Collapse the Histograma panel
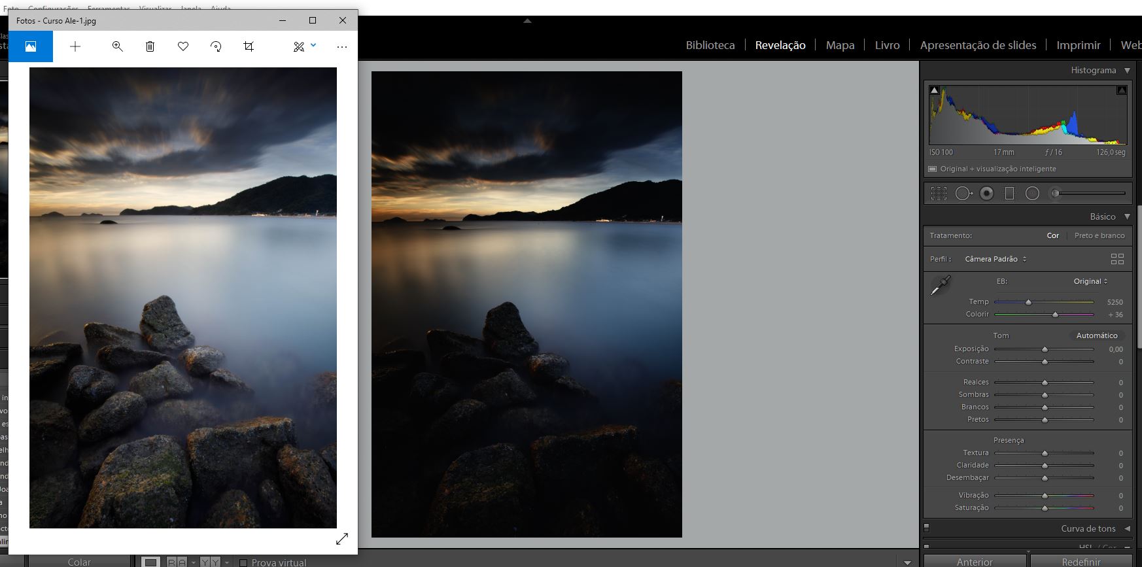 pos(1127,70)
